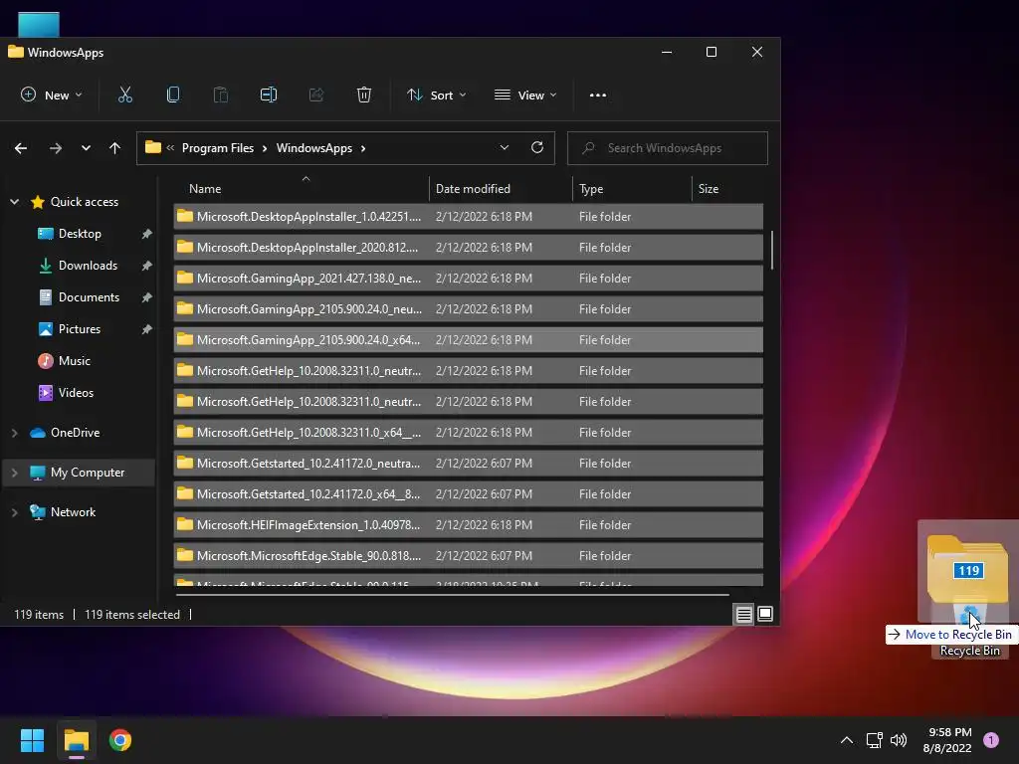Click Program Files in address bar
Screen dimensions: 1019x764
(218, 148)
